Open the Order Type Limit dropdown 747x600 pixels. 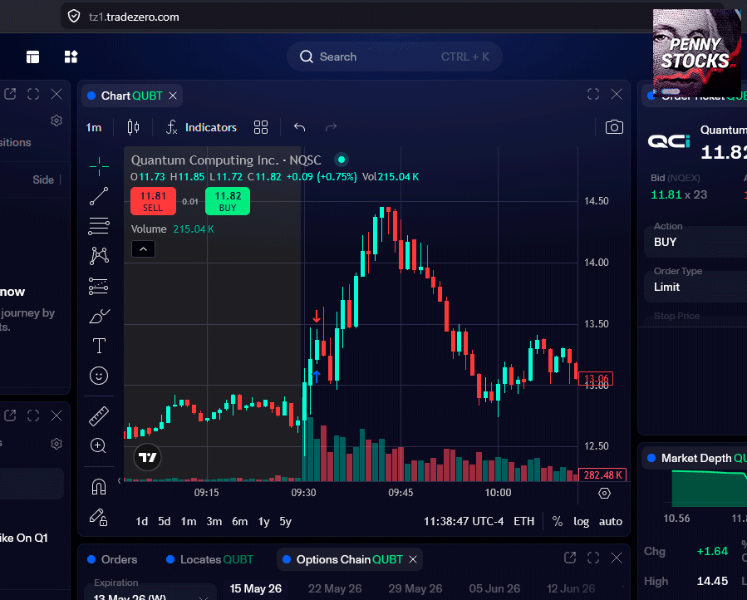695,287
